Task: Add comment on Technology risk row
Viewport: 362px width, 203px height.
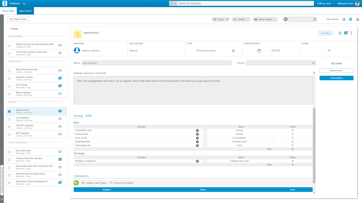Action: [205, 145]
